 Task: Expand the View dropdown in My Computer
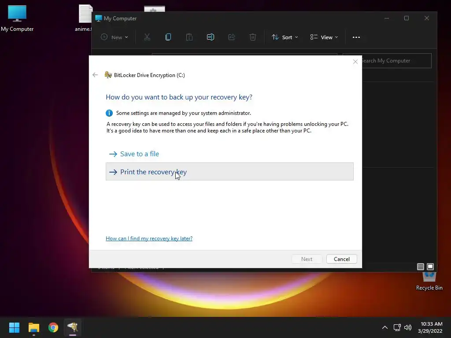click(x=324, y=37)
